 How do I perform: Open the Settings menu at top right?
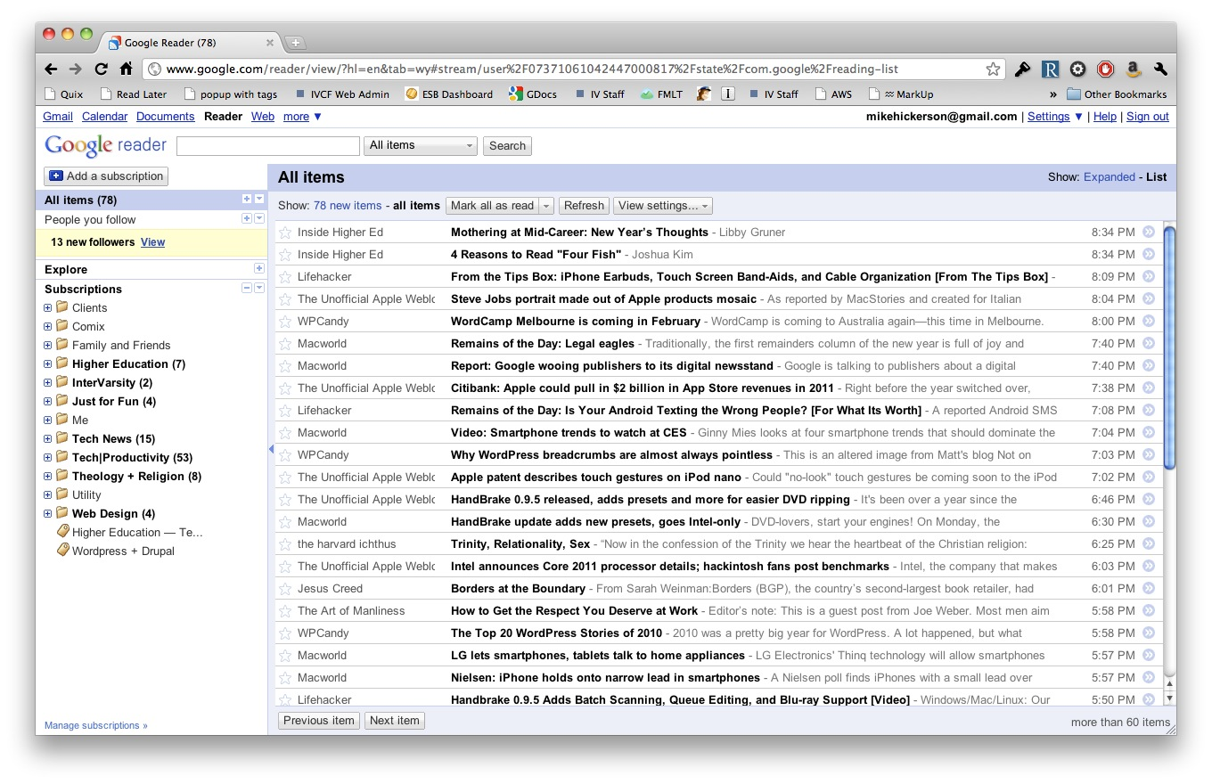pyautogui.click(x=1055, y=117)
